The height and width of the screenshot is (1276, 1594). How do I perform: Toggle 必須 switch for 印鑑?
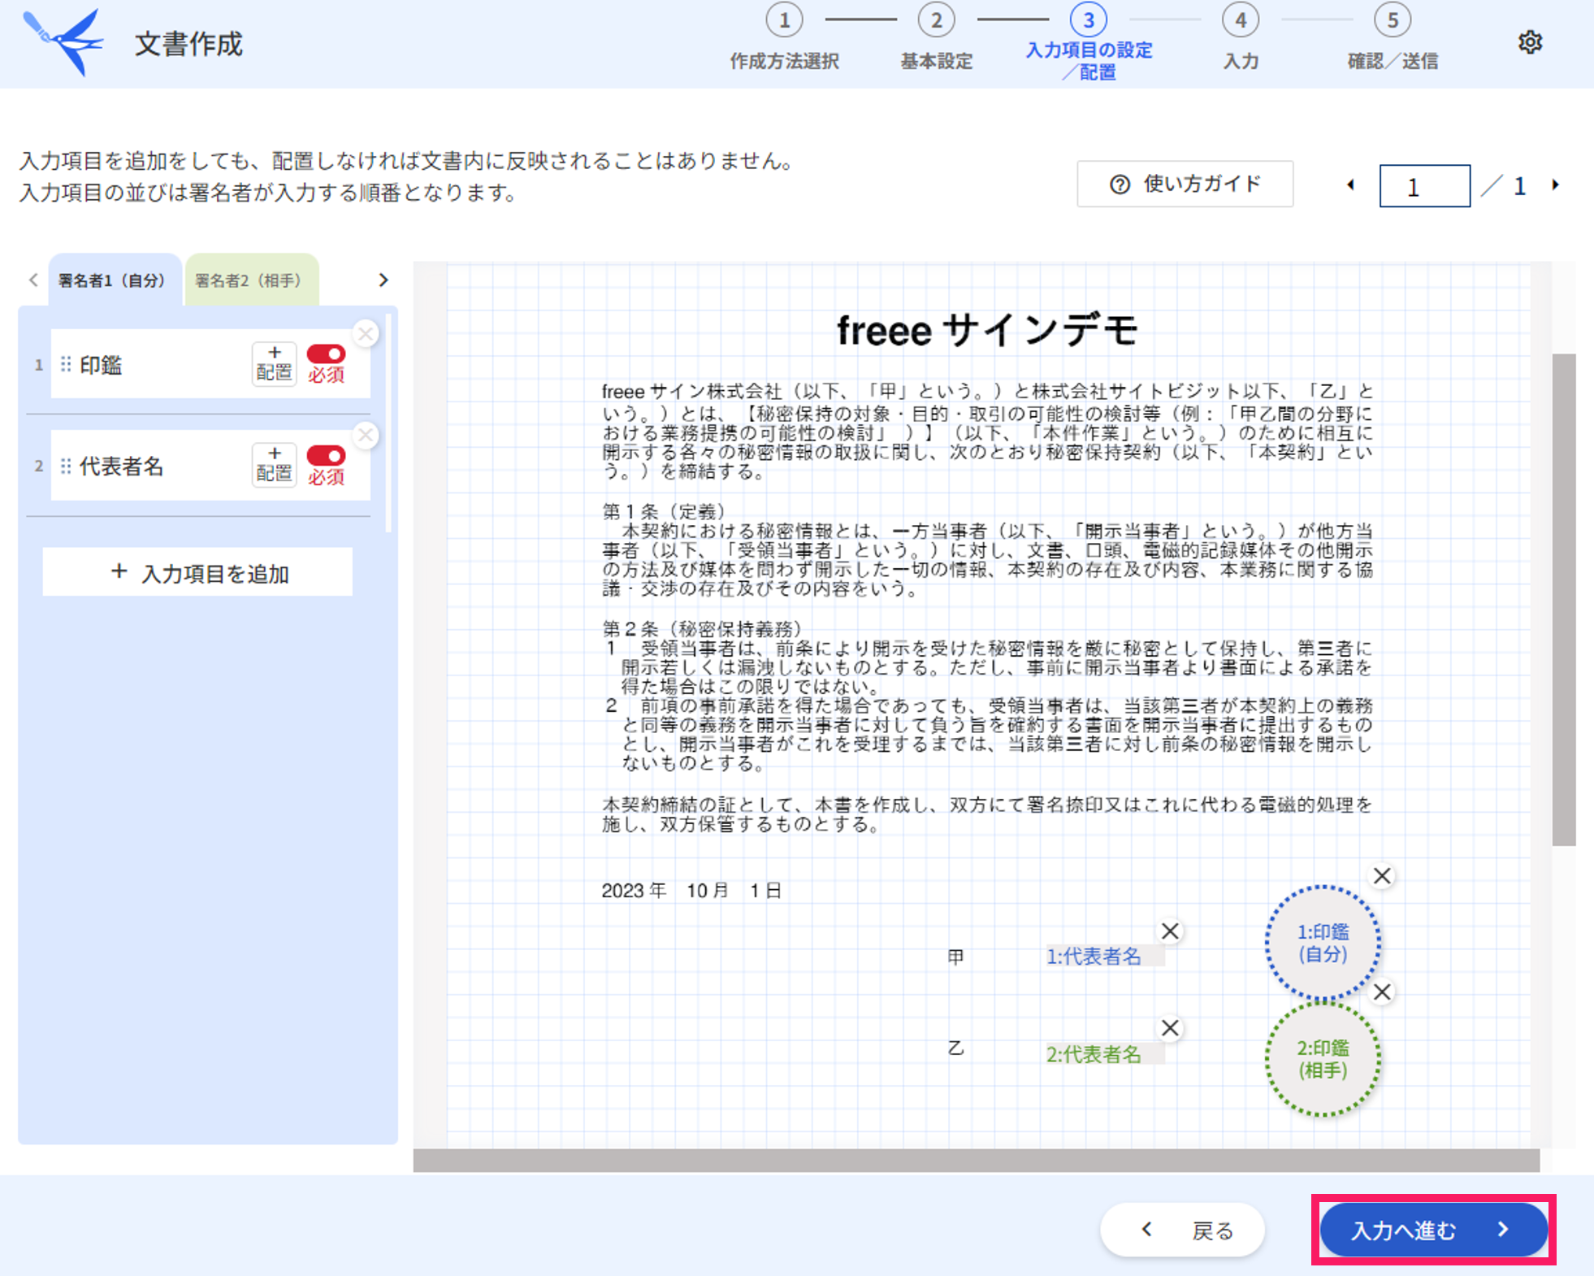point(326,354)
